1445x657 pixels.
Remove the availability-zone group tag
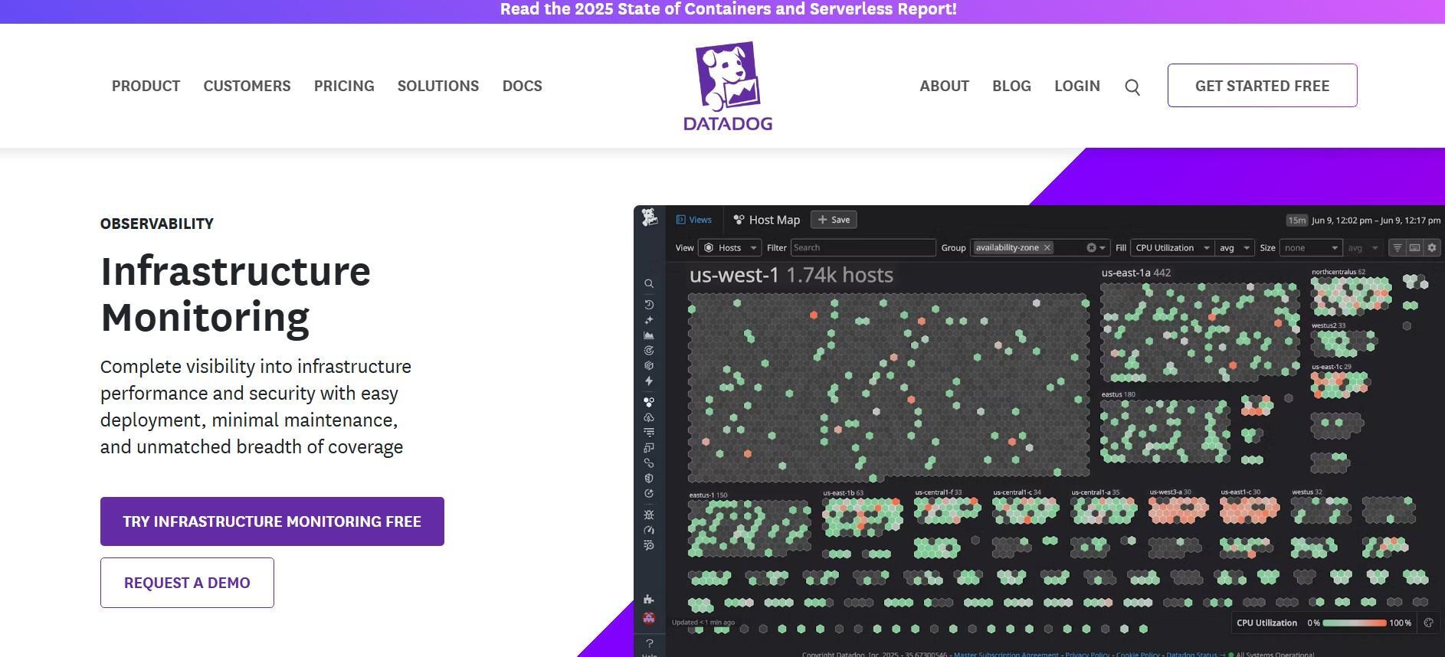pyautogui.click(x=1047, y=247)
